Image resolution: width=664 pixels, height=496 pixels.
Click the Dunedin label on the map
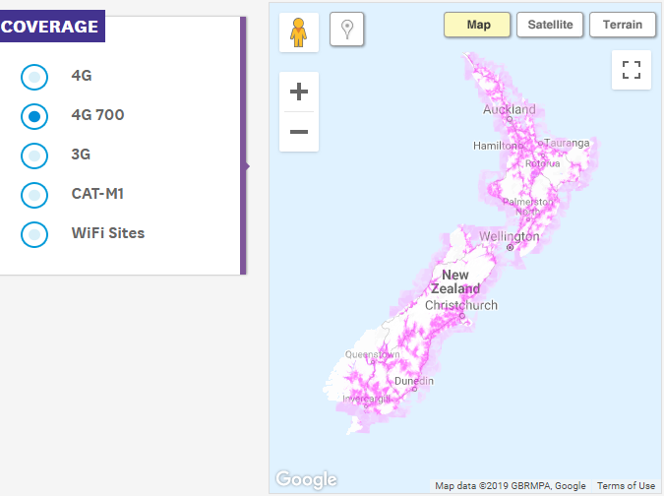[414, 381]
